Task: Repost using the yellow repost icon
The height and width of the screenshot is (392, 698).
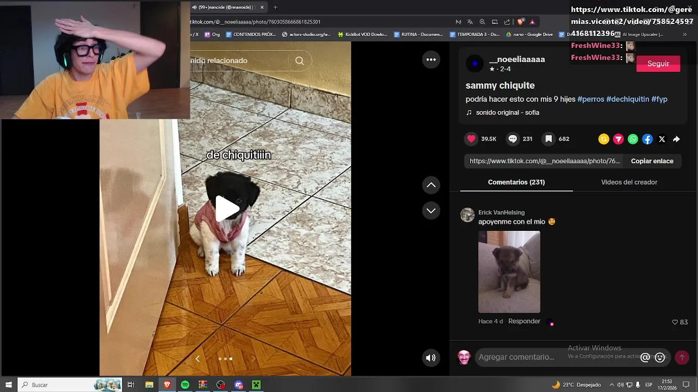Action: tap(604, 139)
